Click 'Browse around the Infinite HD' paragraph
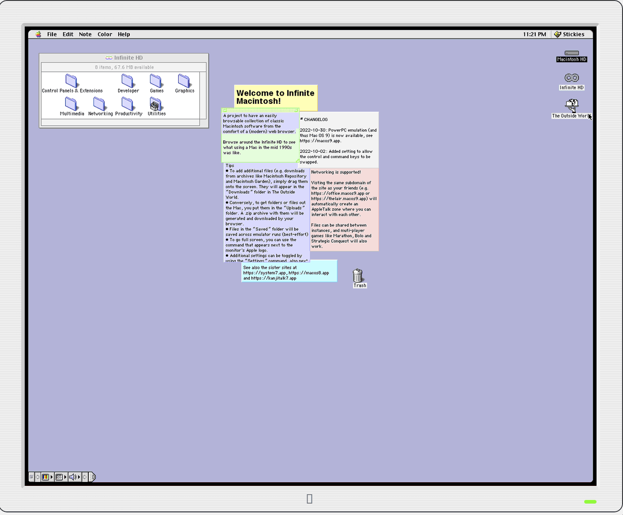The image size is (623, 515). [x=259, y=147]
